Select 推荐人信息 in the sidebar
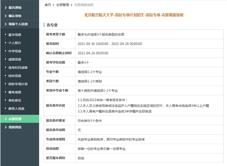Screen dimensions: 227x166 coord(16,109)
